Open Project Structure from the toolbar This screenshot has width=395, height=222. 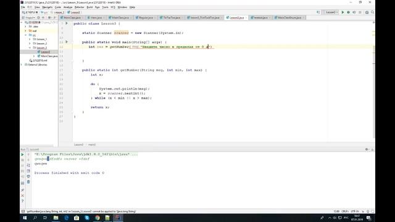pos(367,12)
